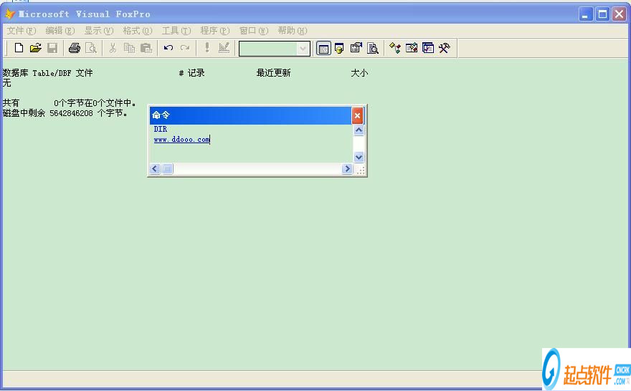This screenshot has width=631, height=391.
Task: Click the command window scroll right arrow
Action: (x=347, y=169)
